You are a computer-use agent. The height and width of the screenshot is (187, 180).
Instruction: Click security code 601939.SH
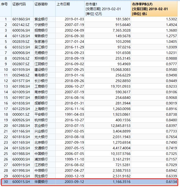point(21,70)
